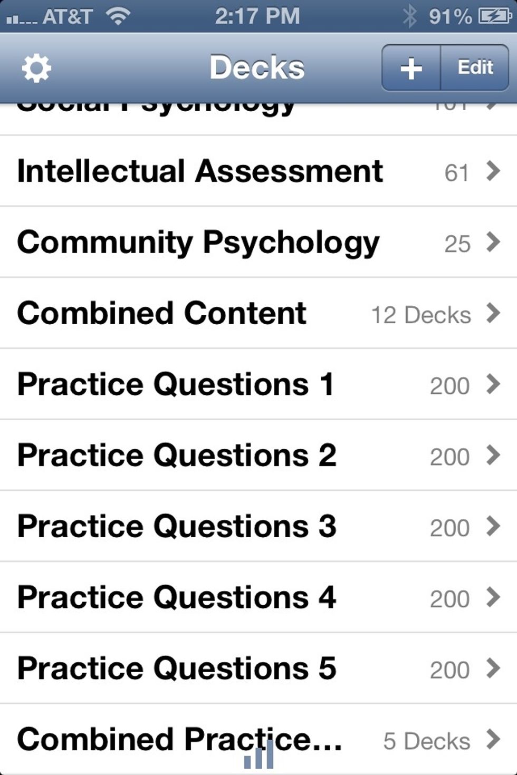Tap the 2:17 PM clock display
Viewport: 517px width, 775px height.
pyautogui.click(x=257, y=16)
